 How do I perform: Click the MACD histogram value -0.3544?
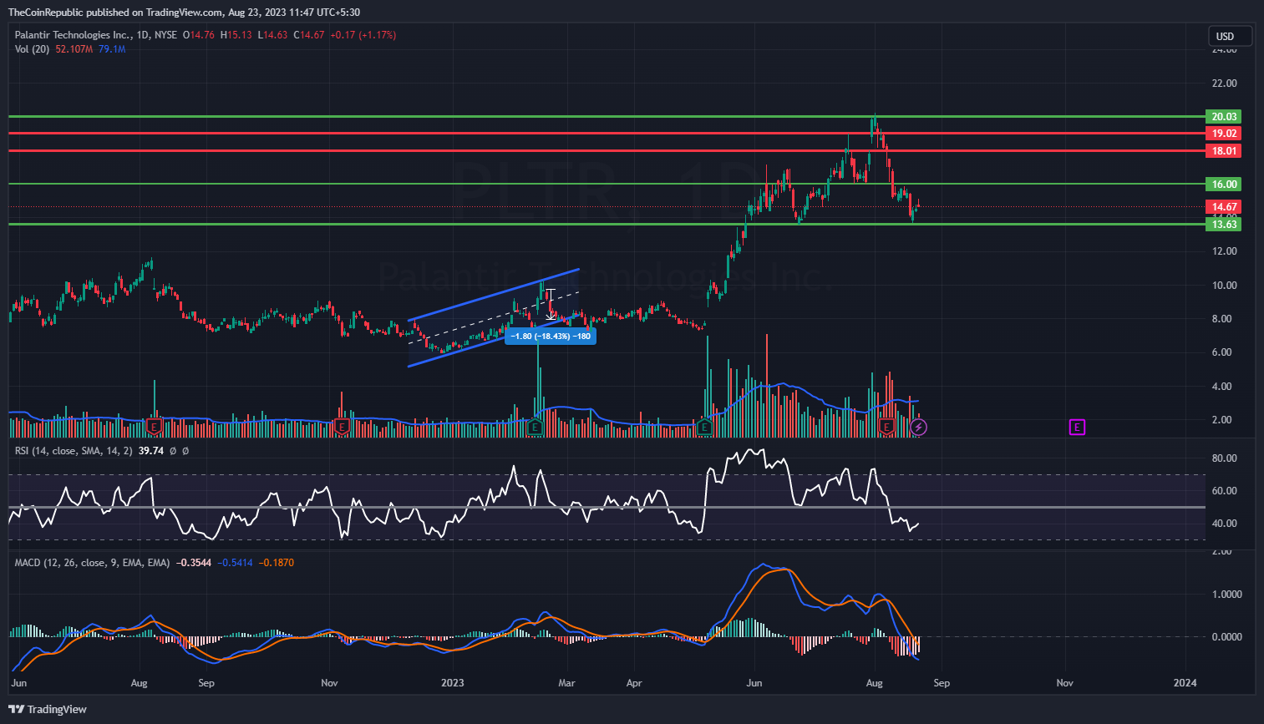[x=193, y=563]
